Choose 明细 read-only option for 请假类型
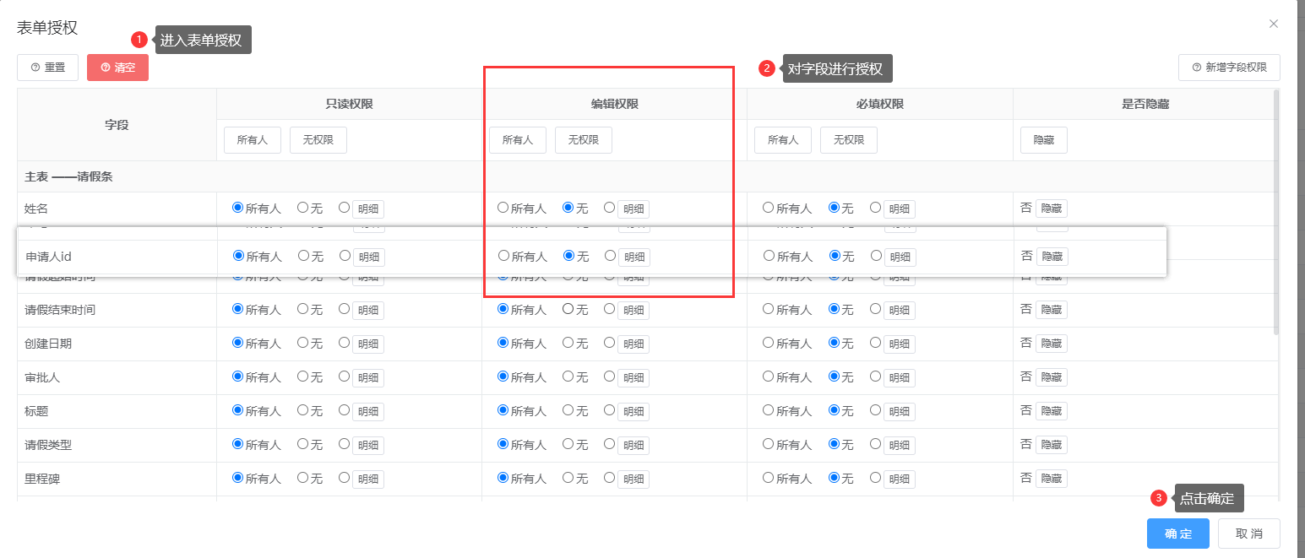Screen dimensions: 1305x558 (x=345, y=444)
